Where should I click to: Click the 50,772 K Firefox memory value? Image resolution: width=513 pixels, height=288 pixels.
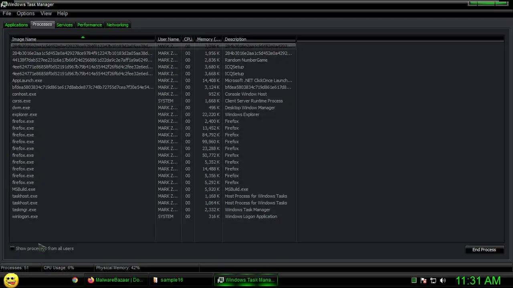pos(211,155)
